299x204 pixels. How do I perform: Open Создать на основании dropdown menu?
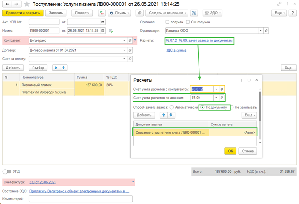tap(166, 13)
